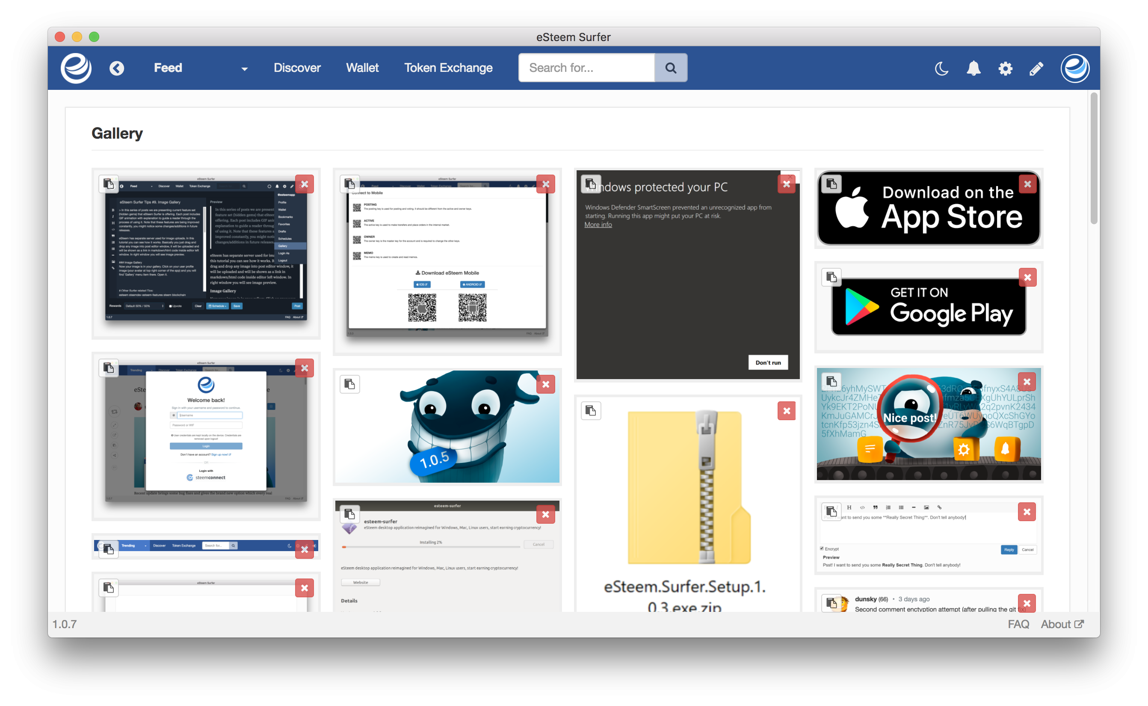The width and height of the screenshot is (1148, 706).
Task: Copy link of the Encrypt reply editor screenshot
Action: (831, 512)
